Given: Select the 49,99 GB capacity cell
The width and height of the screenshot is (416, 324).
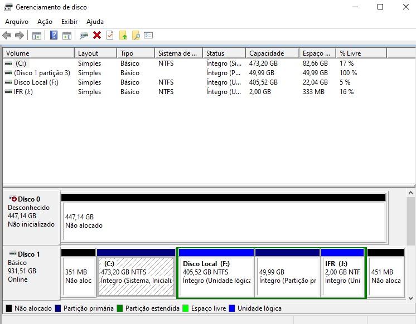Looking at the screenshot, I should coord(262,73).
